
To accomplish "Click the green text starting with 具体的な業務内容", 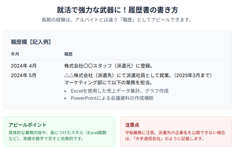I will coord(57,135).
